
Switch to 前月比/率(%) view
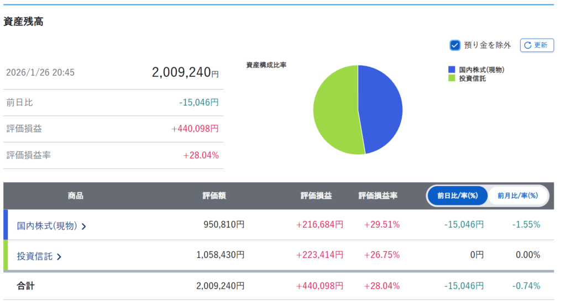(517, 196)
